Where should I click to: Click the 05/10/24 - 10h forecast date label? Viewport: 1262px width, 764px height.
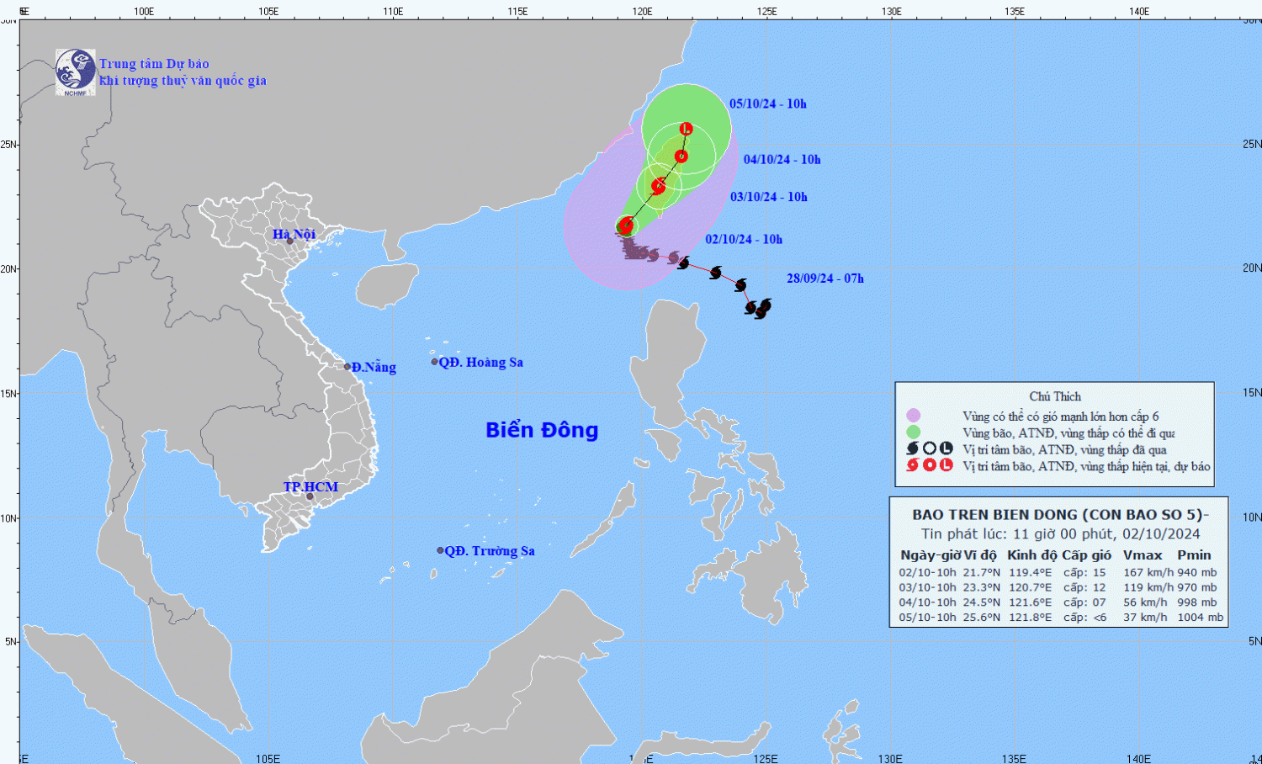tap(767, 104)
